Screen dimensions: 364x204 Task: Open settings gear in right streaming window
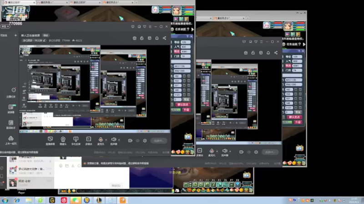(256, 152)
